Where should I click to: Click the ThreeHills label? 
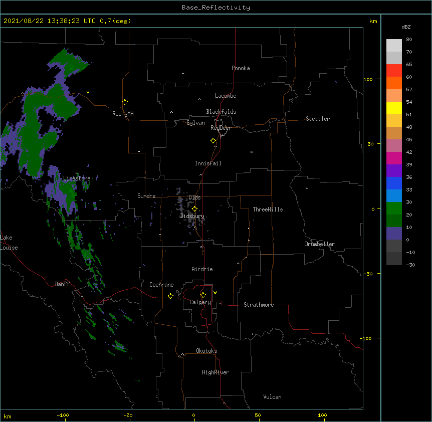268,209
